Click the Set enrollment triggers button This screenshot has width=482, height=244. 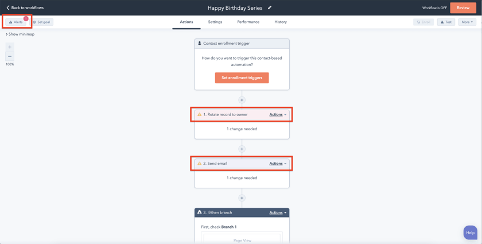(x=242, y=78)
